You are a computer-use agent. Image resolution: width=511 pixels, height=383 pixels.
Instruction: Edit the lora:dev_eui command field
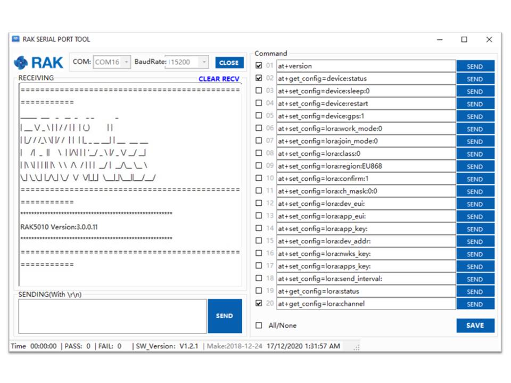coord(366,204)
